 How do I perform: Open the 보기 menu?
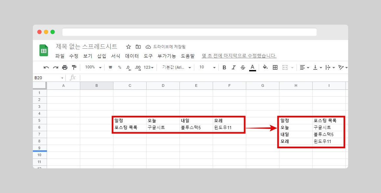coord(88,56)
